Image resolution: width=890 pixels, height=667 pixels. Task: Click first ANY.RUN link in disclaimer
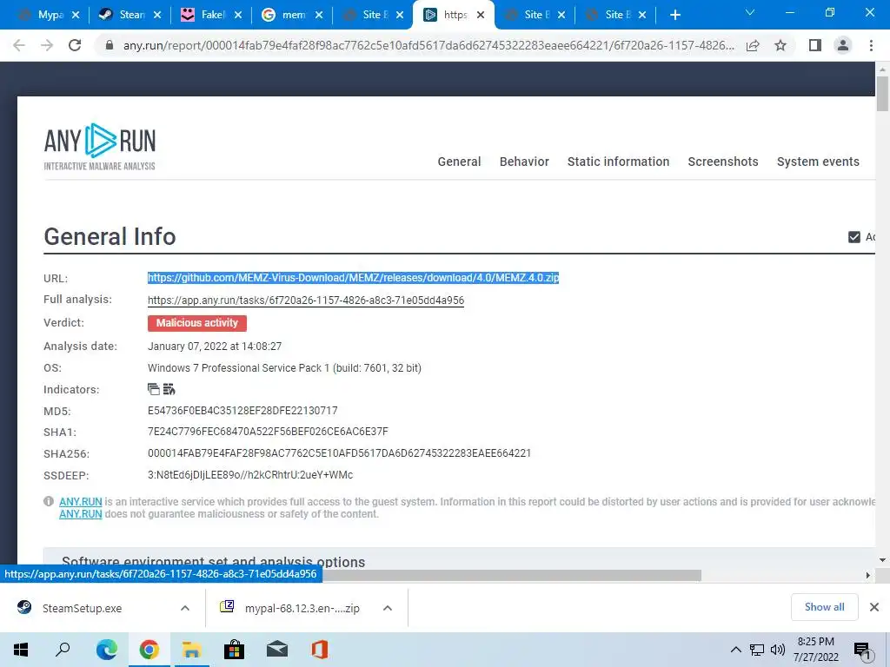click(x=81, y=501)
